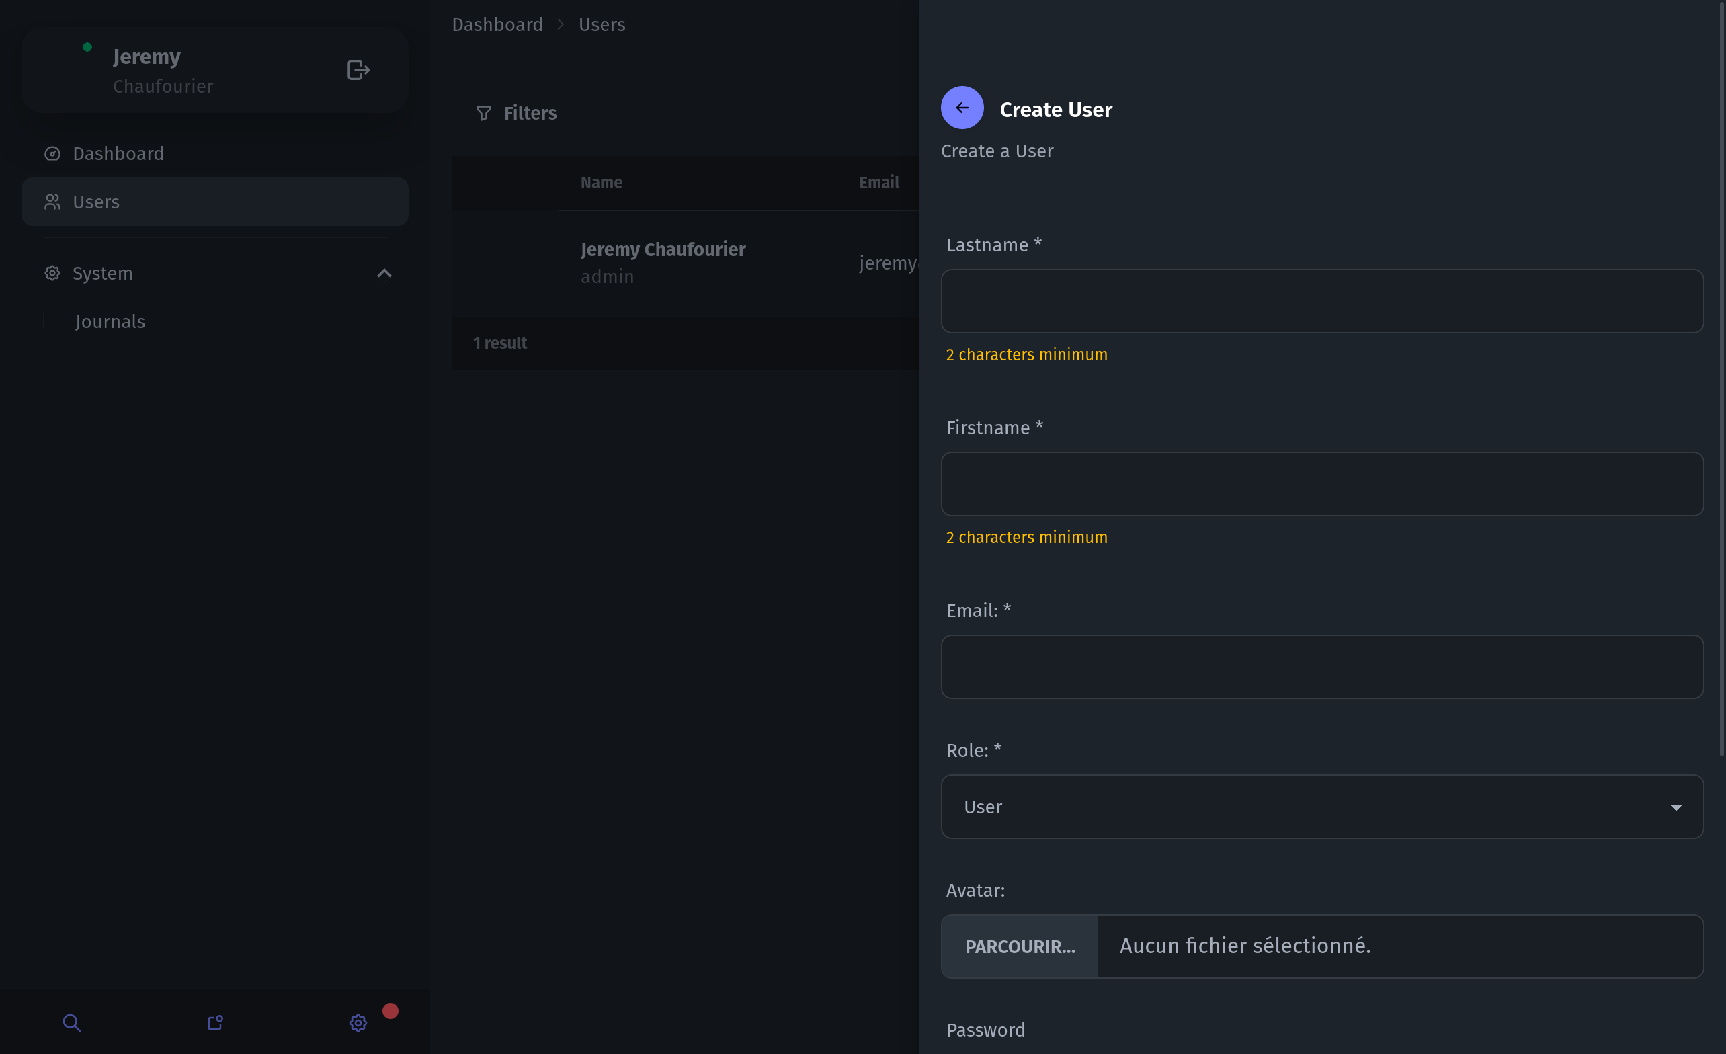Click the back arrow beside Create User
This screenshot has width=1726, height=1054.
pyautogui.click(x=962, y=108)
